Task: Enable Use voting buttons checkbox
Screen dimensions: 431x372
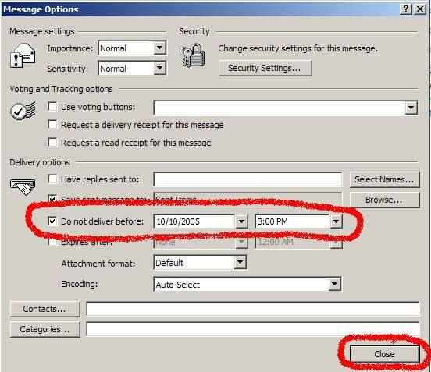Action: [x=52, y=107]
